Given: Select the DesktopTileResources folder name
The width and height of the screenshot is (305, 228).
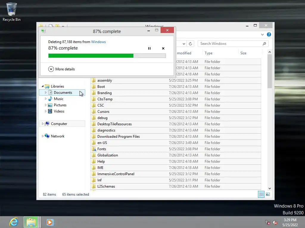Looking at the screenshot, I should coord(114,124).
